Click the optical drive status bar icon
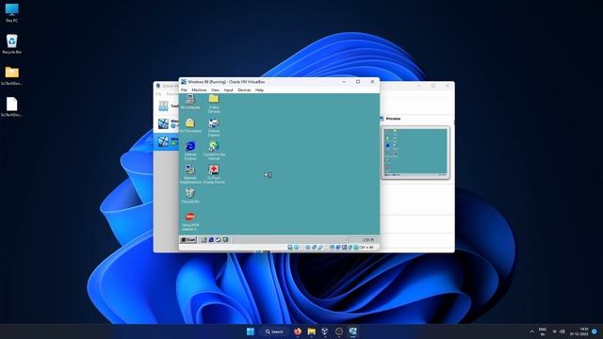 296,247
